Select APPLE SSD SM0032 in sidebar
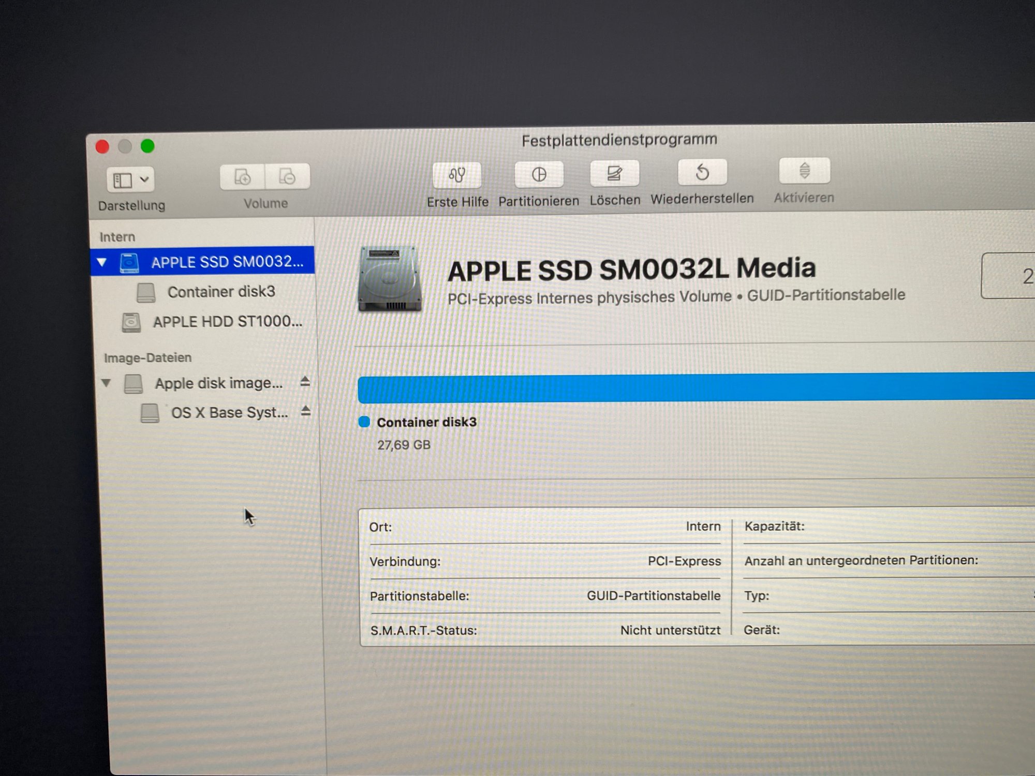The image size is (1035, 776). [202, 261]
